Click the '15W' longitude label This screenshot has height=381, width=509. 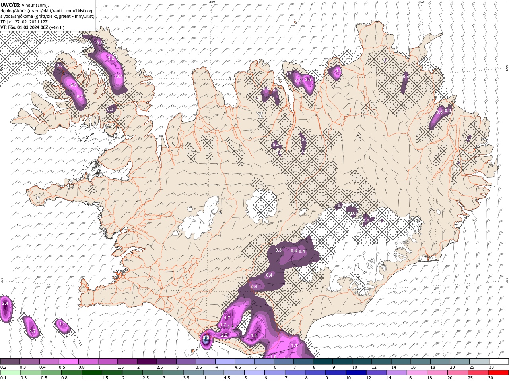coord(421,2)
